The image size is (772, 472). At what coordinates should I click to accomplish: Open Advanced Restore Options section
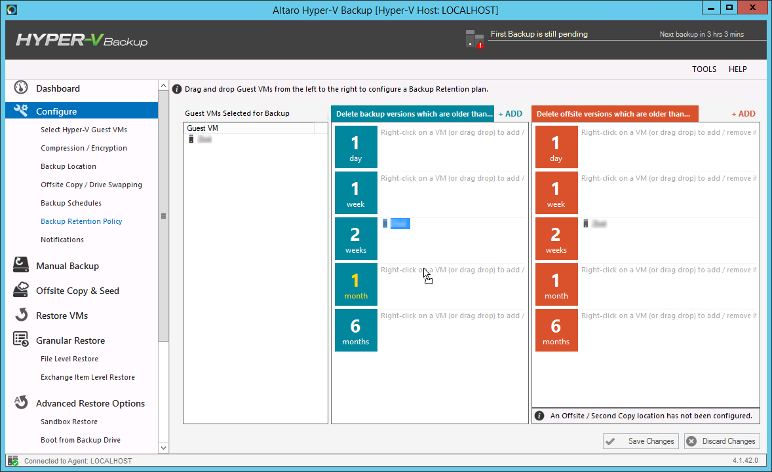[90, 404]
